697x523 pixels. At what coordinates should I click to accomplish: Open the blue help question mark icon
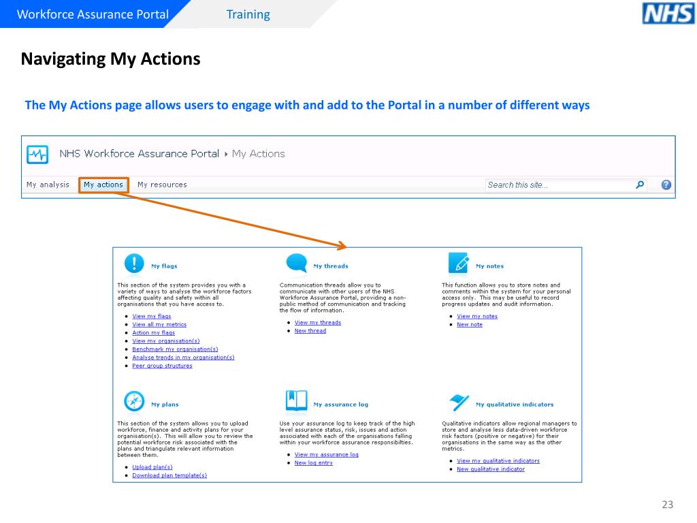pos(666,185)
